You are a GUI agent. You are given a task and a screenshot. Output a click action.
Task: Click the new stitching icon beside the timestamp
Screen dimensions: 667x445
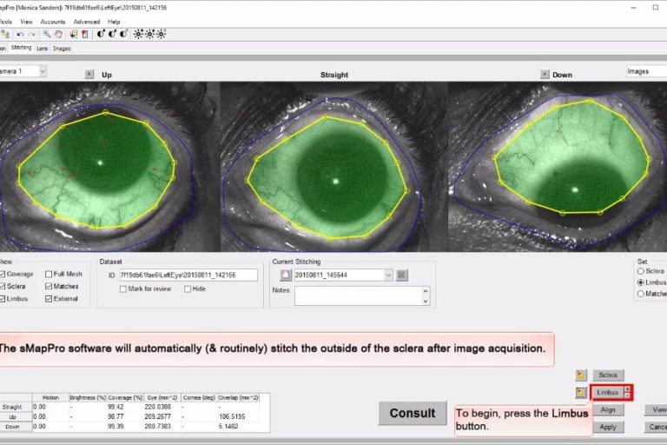(x=285, y=275)
